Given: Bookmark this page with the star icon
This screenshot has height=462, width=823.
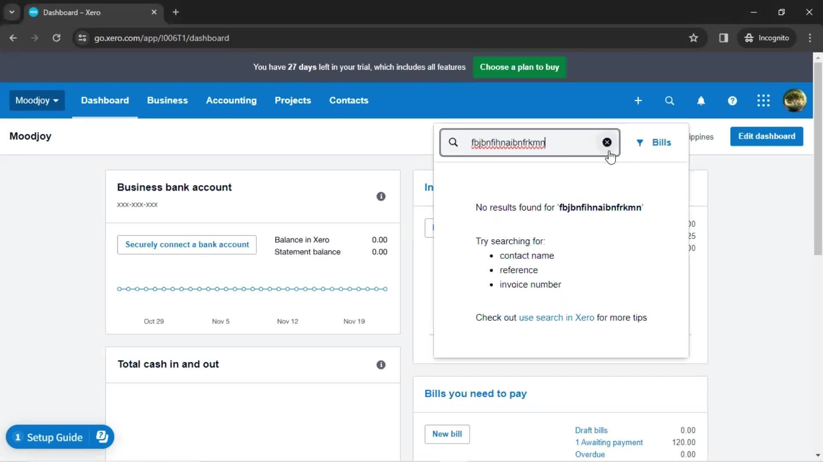Looking at the screenshot, I should (x=693, y=38).
